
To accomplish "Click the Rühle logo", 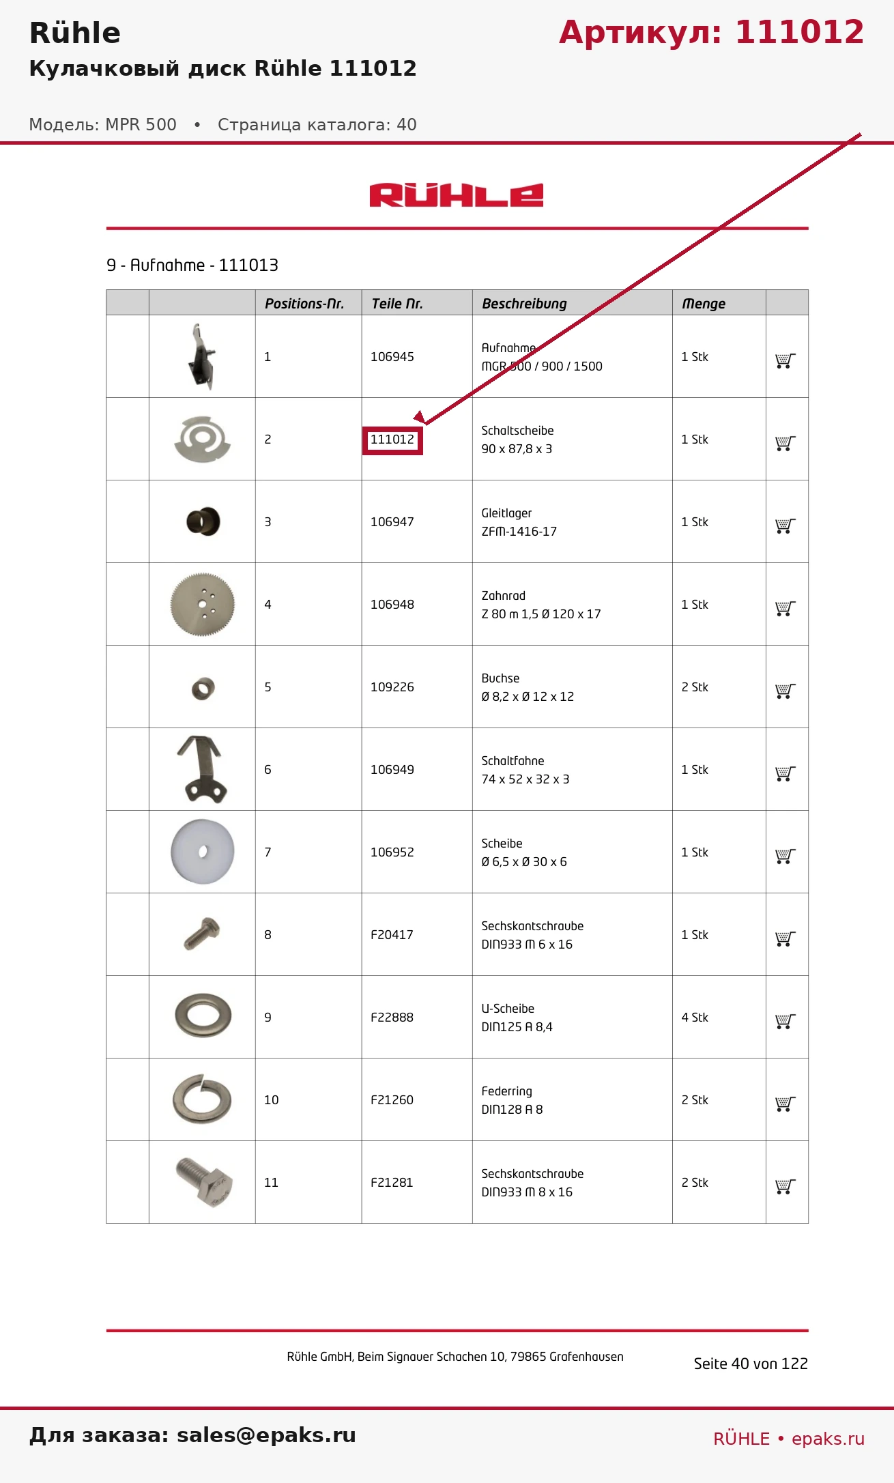I will 457,195.
